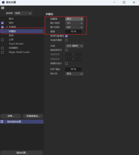The height and width of the screenshot is (155, 139).
Task: Open the 渲染器 dropdown set to 标准
Action: coord(23,13)
